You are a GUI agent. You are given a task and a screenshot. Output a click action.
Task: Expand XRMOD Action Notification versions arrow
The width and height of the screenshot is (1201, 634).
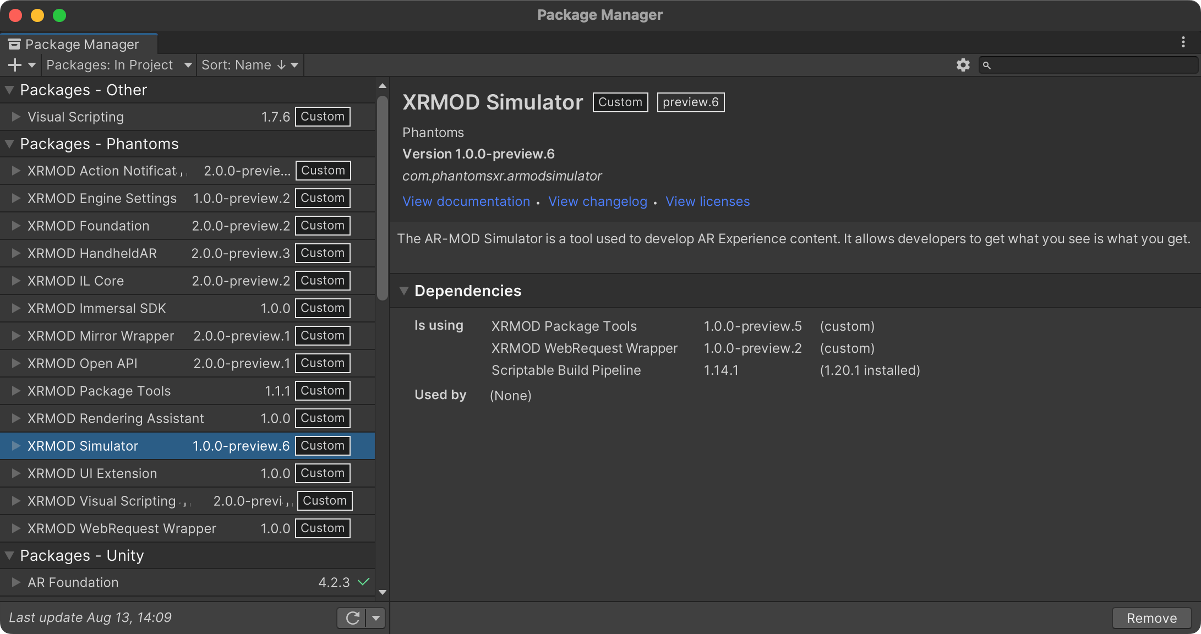click(x=16, y=171)
